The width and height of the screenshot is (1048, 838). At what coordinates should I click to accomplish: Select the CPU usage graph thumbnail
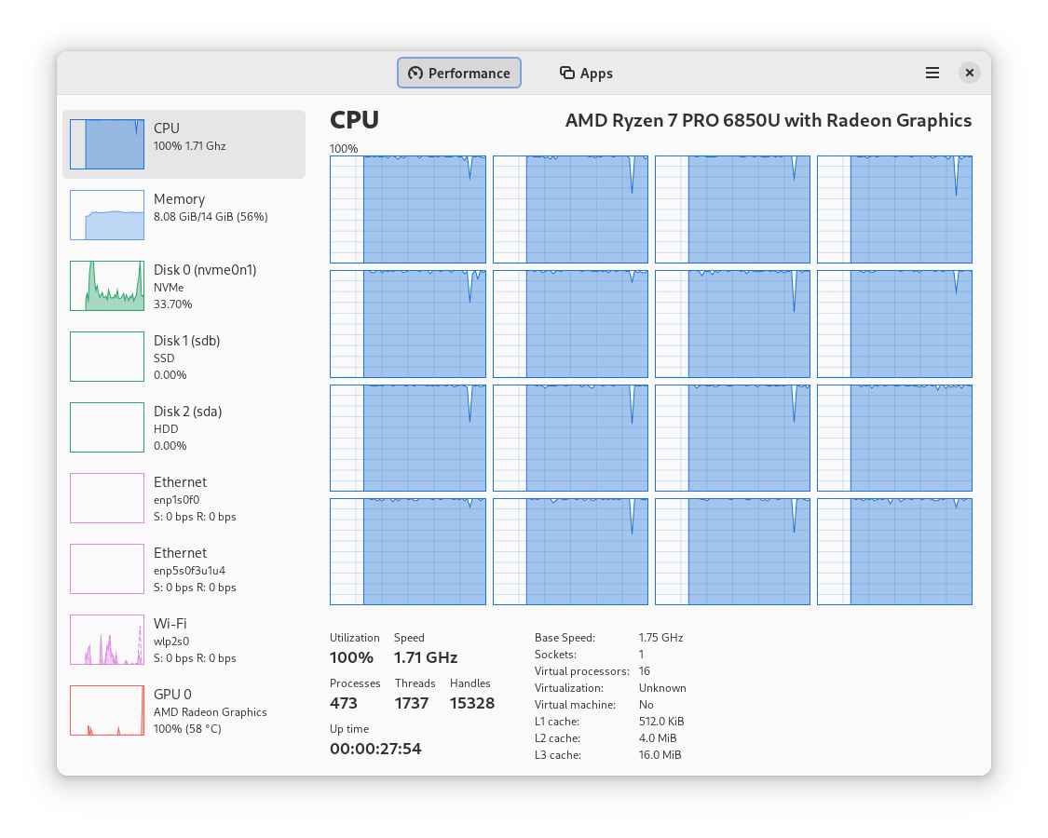(x=107, y=144)
